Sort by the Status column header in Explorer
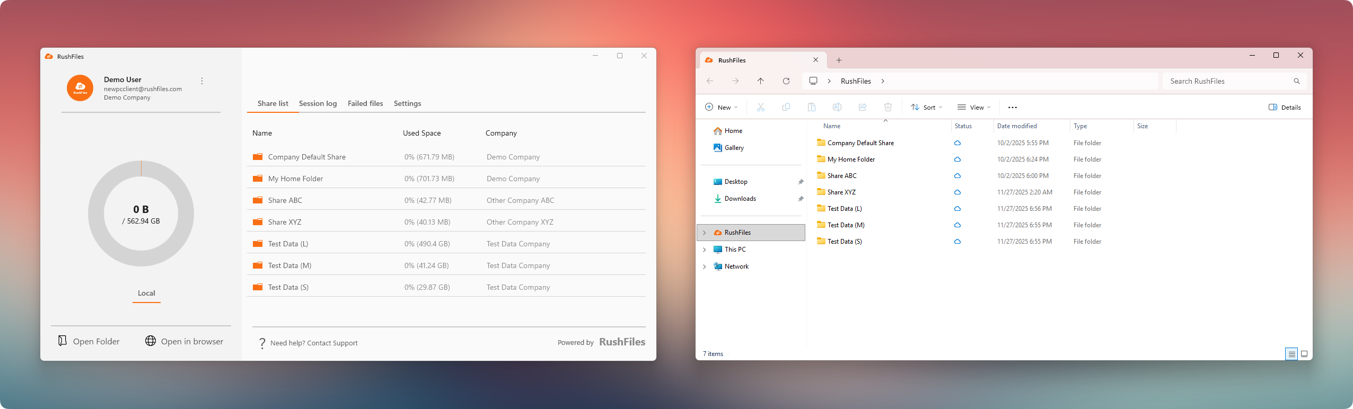Image resolution: width=1353 pixels, height=409 pixels. (963, 126)
